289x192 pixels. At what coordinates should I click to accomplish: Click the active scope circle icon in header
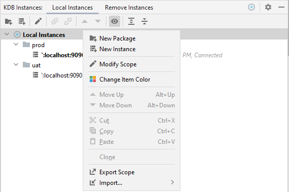click(x=251, y=8)
